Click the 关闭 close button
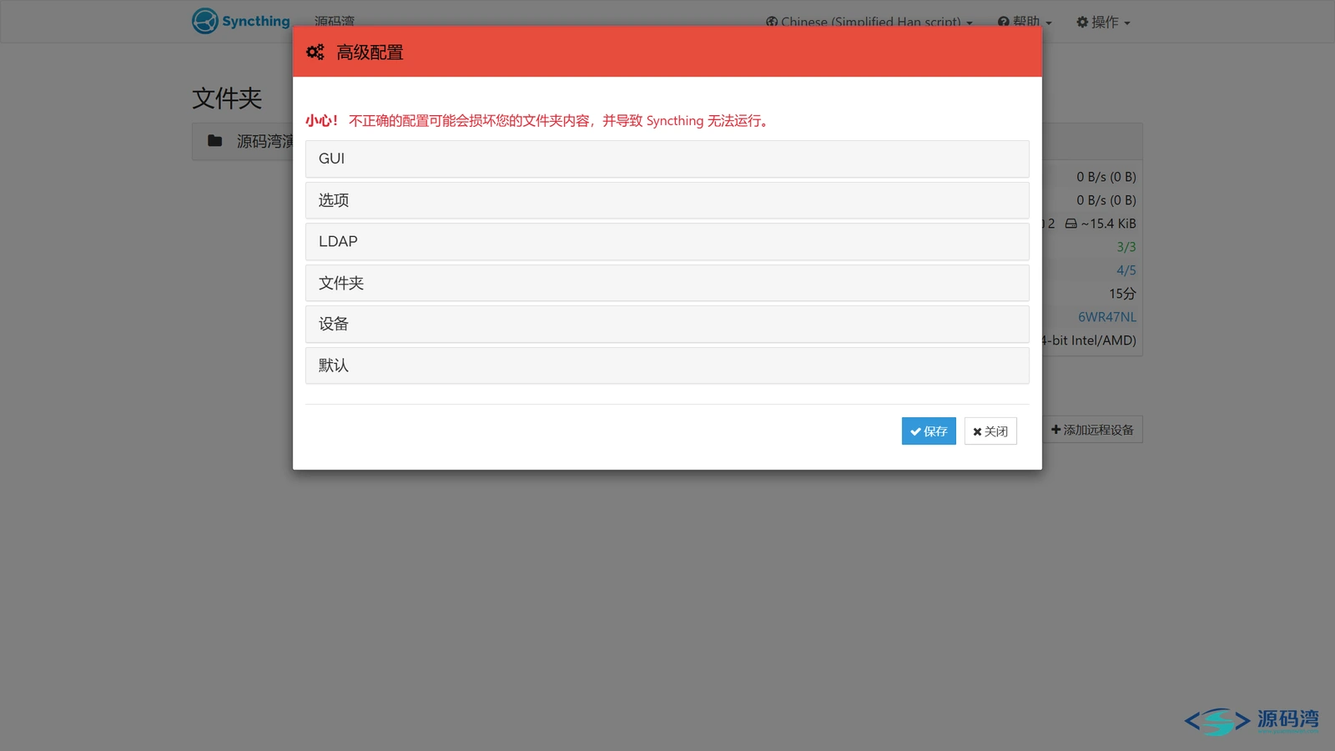Screen dimensions: 1335x751 click(x=990, y=431)
